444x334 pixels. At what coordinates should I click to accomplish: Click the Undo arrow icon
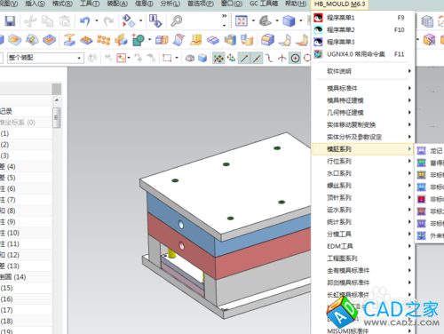(x=85, y=21)
